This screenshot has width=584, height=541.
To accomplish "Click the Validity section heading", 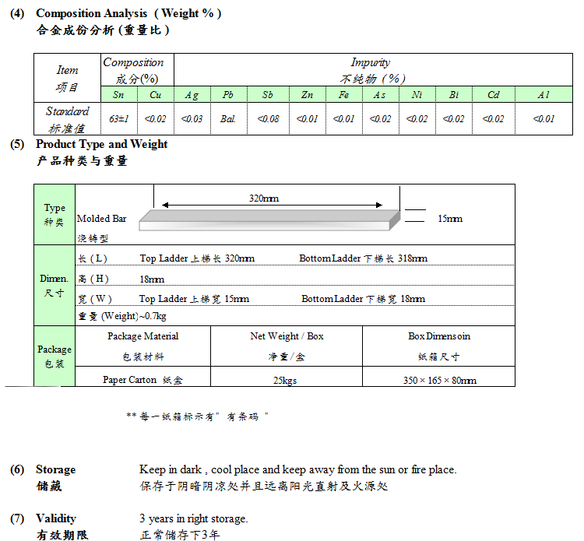I will (56, 518).
